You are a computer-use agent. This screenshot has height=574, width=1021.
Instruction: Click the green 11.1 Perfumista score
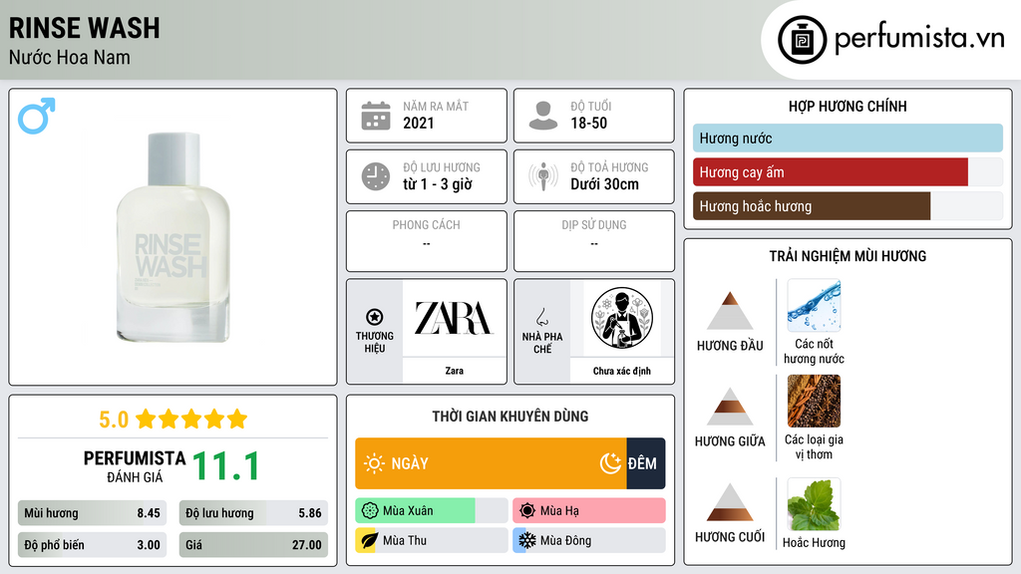pyautogui.click(x=226, y=466)
